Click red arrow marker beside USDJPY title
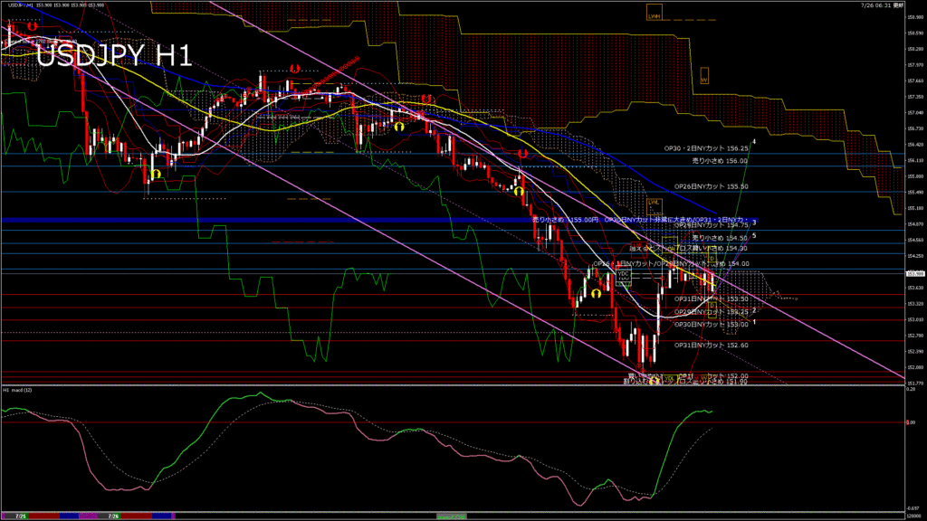This screenshot has width=927, height=521. [32, 27]
